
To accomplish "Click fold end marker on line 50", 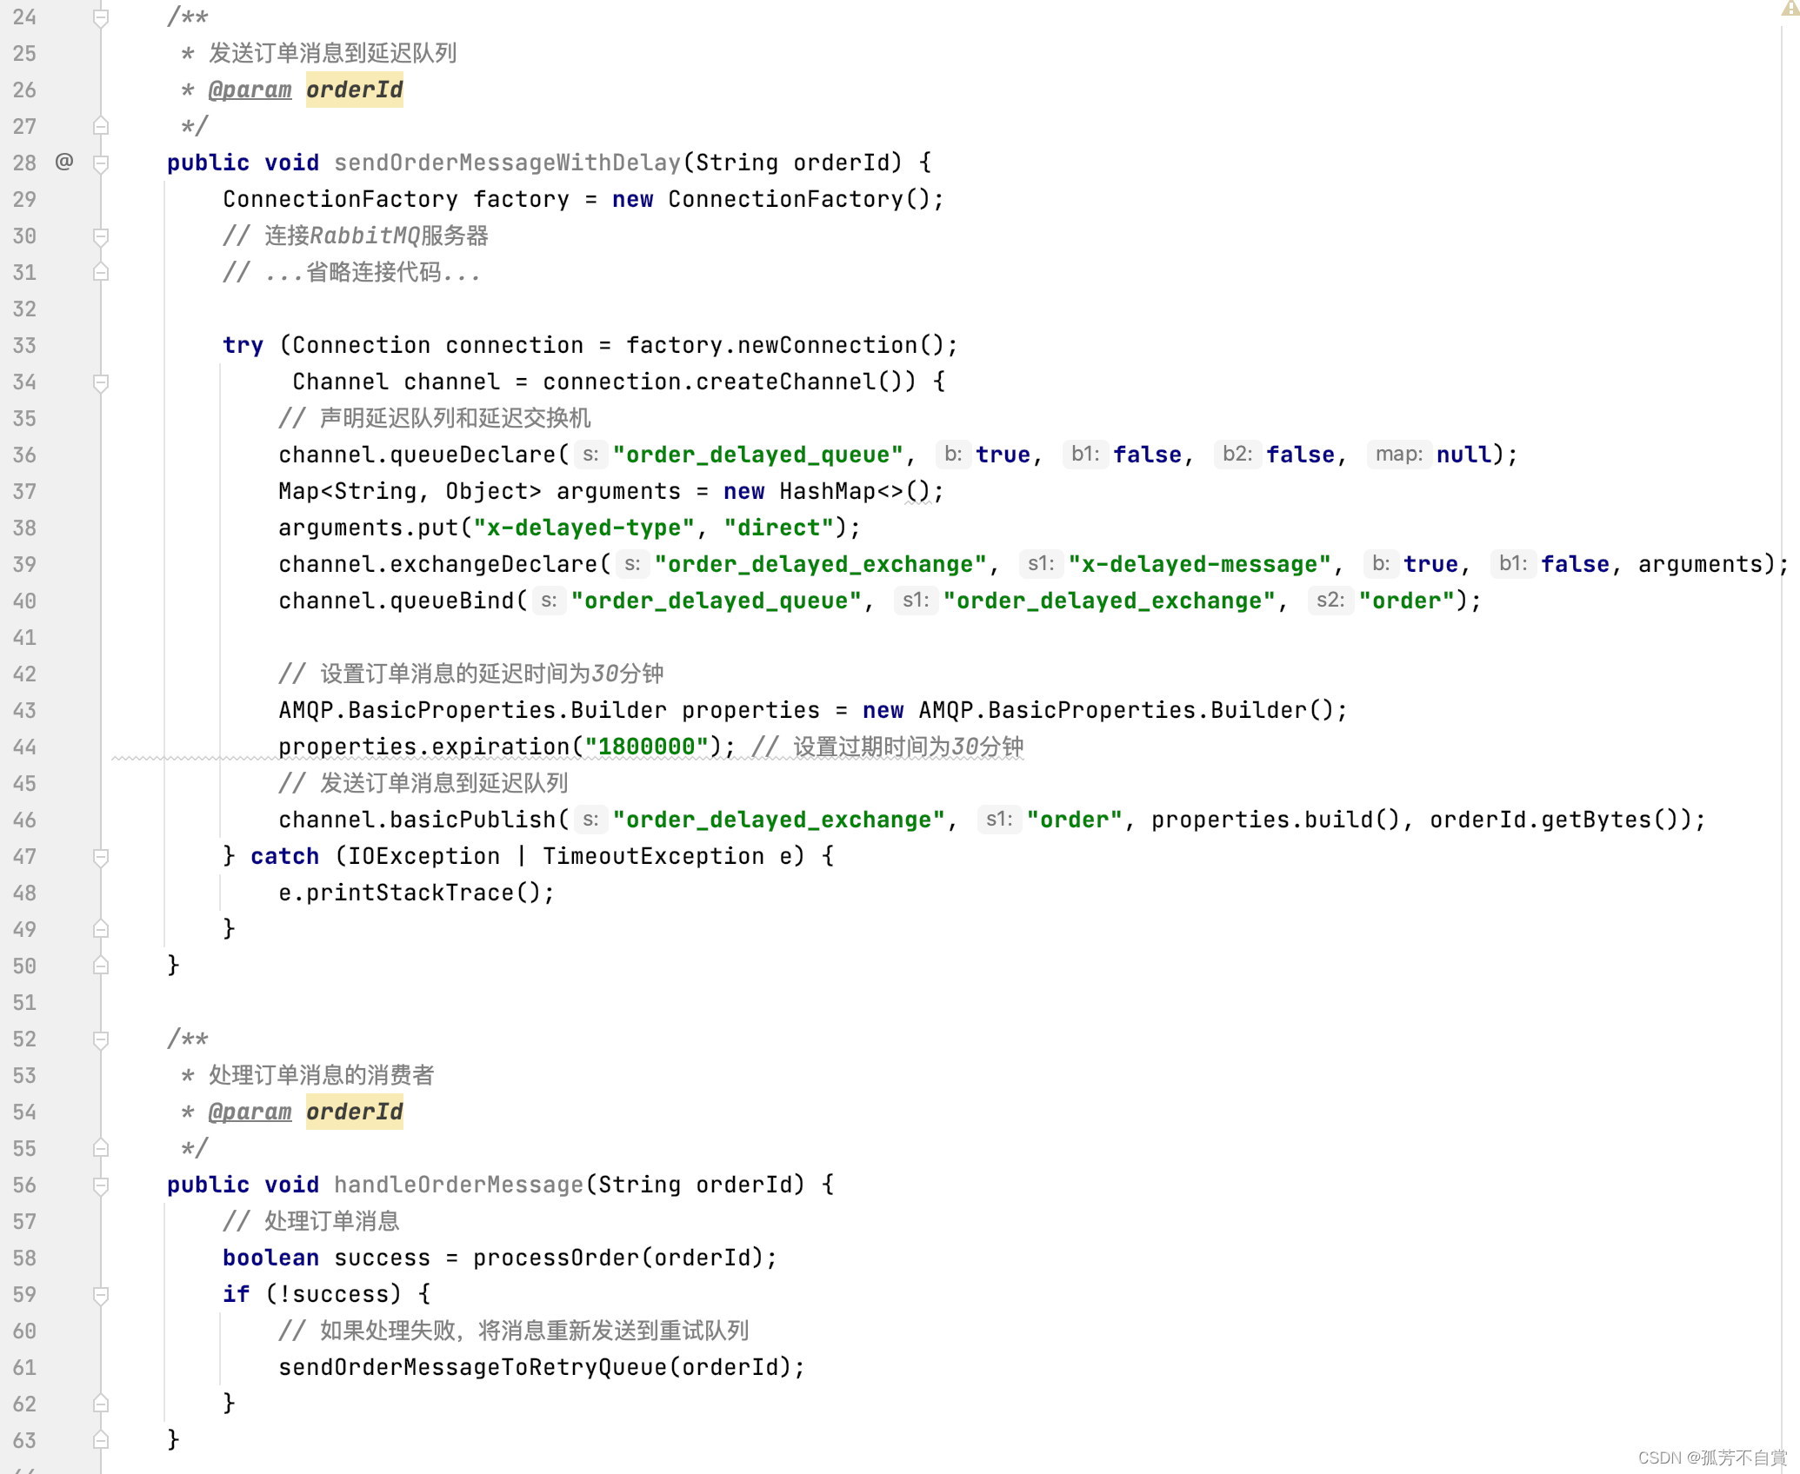I will point(101,966).
